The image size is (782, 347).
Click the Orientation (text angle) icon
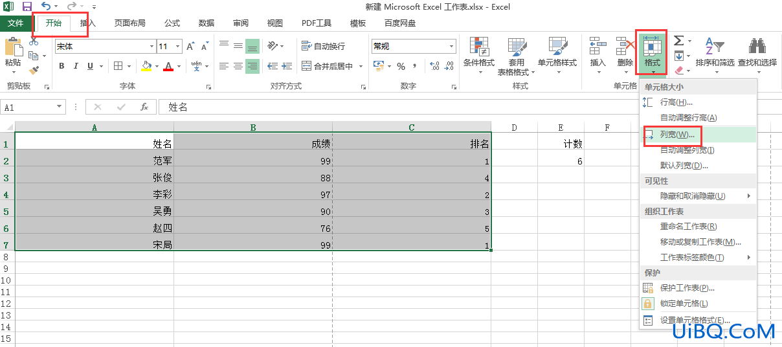273,46
